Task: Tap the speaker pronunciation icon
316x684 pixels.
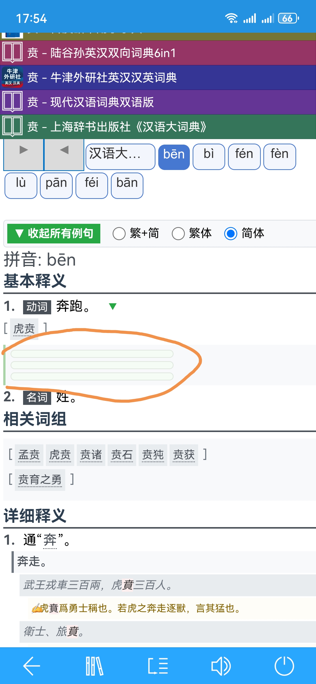Action: 221,665
